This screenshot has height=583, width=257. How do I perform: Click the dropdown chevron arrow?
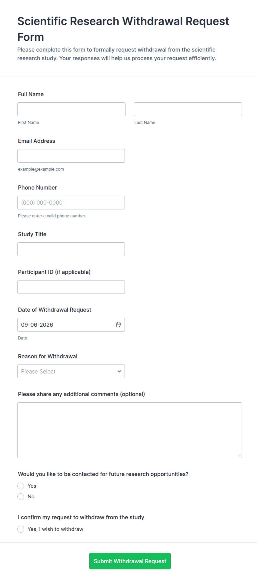click(x=119, y=371)
